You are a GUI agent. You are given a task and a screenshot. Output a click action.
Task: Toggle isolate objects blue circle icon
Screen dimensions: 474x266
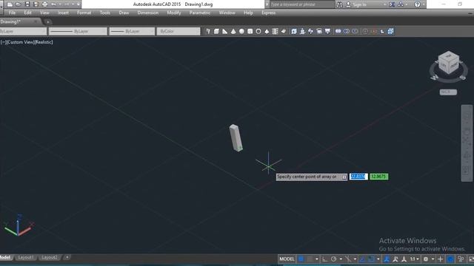(450, 259)
